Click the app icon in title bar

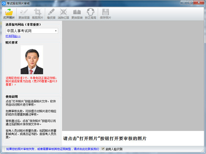click(3, 2)
